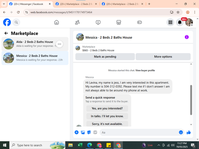199x149 pixels.
Task: Click the chat scrollbar thumb
Action: pyautogui.click(x=191, y=100)
